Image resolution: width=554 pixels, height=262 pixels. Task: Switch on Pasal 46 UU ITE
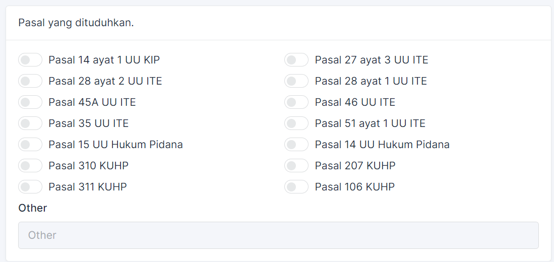click(x=296, y=102)
